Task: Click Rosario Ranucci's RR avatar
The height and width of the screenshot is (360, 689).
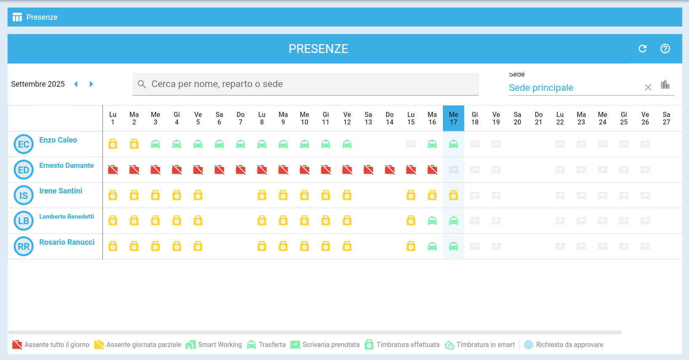Action: tap(24, 247)
